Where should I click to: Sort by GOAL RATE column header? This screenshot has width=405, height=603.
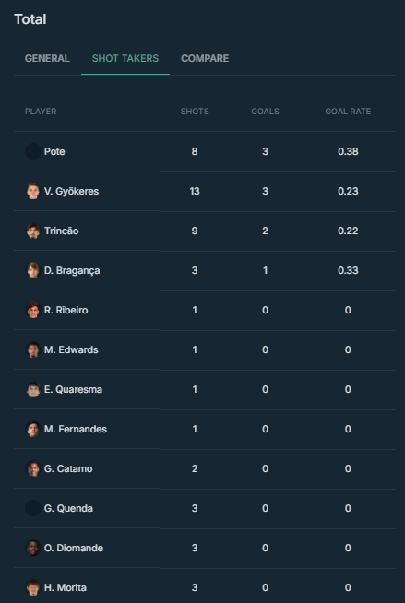point(348,112)
